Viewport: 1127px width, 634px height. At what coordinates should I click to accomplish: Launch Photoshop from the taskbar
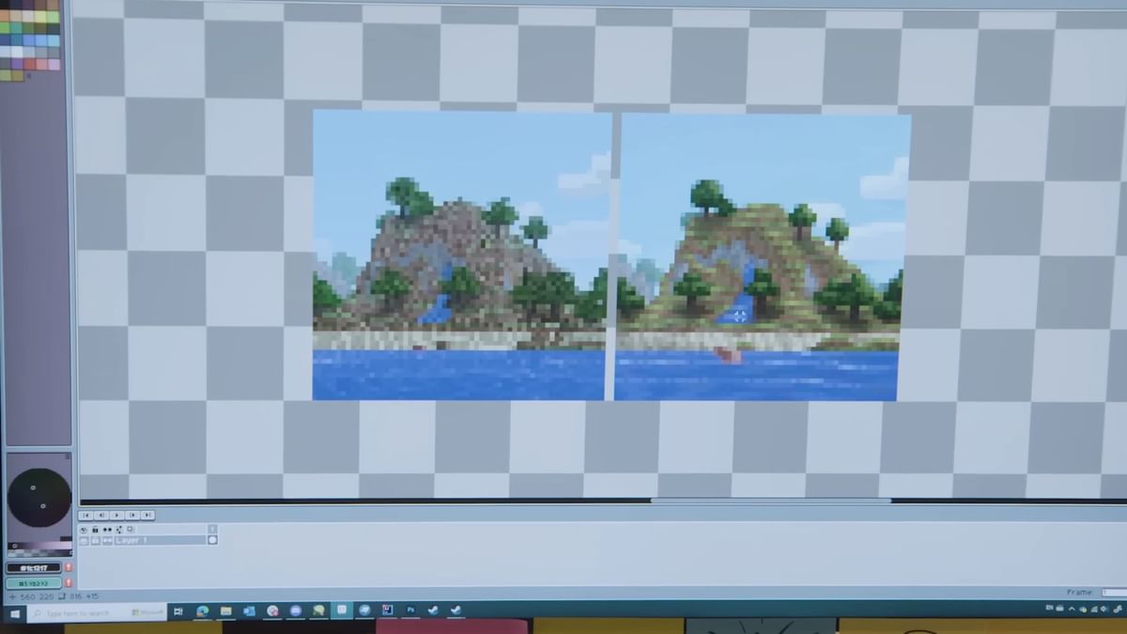412,611
